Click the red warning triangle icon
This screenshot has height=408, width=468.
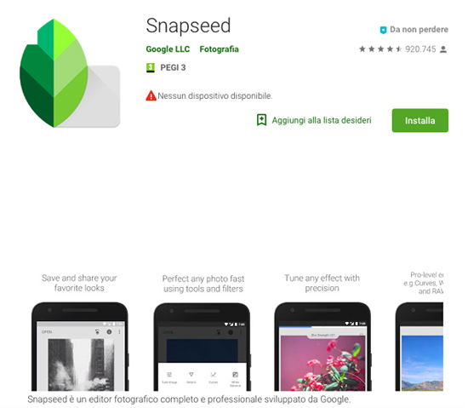[x=151, y=96]
